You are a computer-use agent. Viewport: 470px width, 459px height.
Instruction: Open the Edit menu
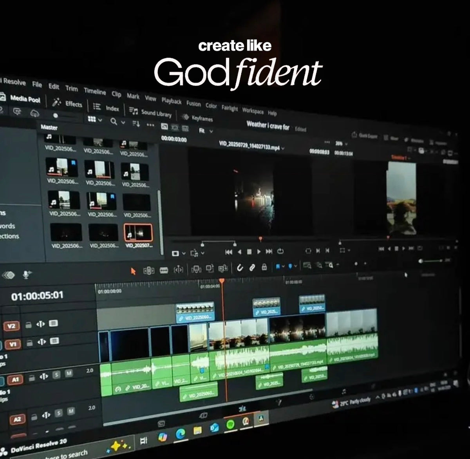tap(54, 86)
